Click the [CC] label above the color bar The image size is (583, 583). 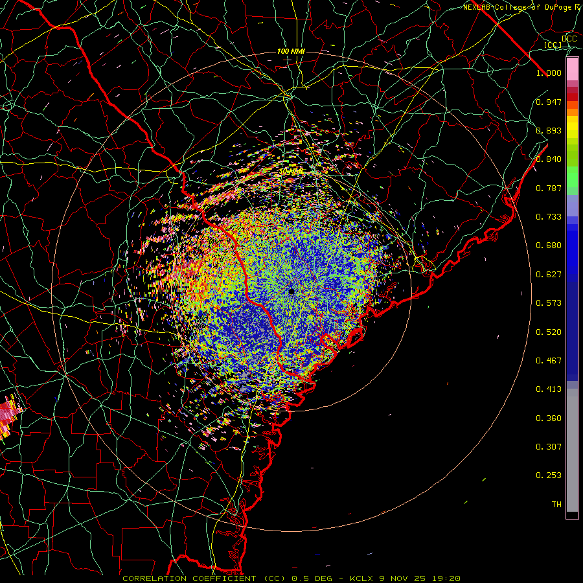pos(553,45)
